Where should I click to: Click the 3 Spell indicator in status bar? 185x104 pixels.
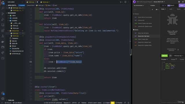[x=106, y=103]
